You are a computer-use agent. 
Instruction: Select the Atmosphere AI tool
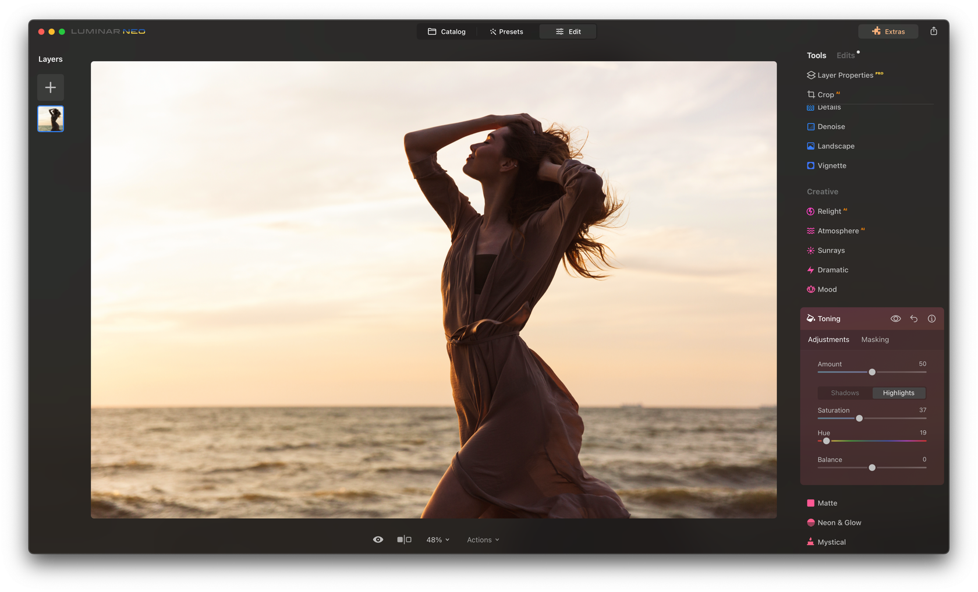[839, 231]
